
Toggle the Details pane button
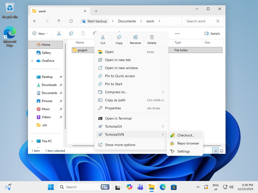coord(212,33)
